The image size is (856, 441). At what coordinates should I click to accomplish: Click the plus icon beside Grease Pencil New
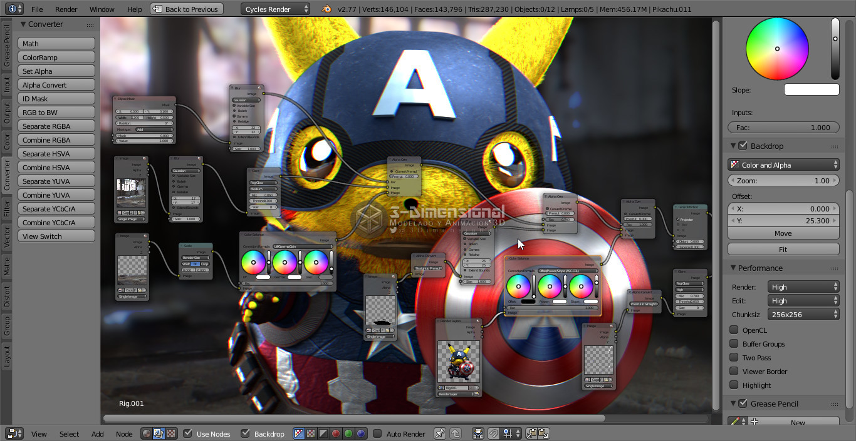(x=755, y=422)
